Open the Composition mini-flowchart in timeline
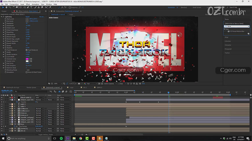Image resolution: width=252 pixels, height=141 pixels. pyautogui.click(x=51, y=92)
